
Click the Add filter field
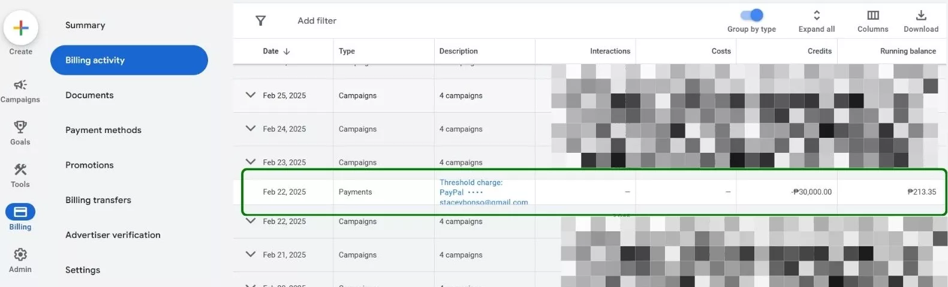(317, 21)
